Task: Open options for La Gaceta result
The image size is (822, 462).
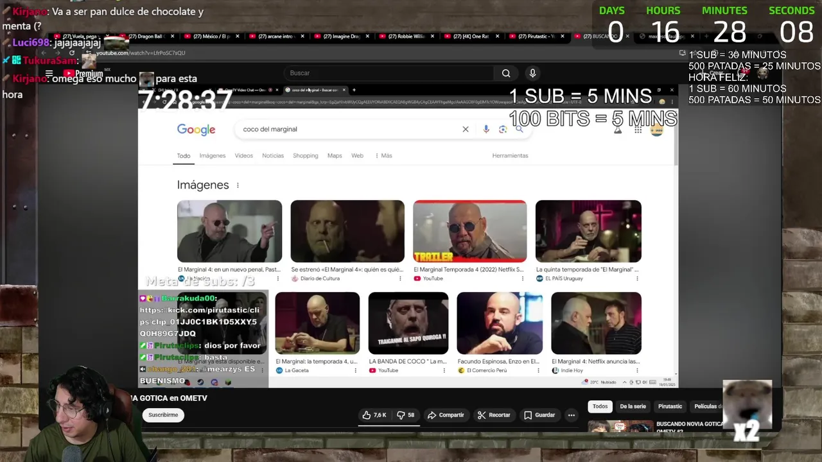Action: click(x=355, y=370)
